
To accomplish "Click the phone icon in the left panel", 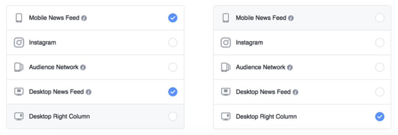I will click(19, 18).
